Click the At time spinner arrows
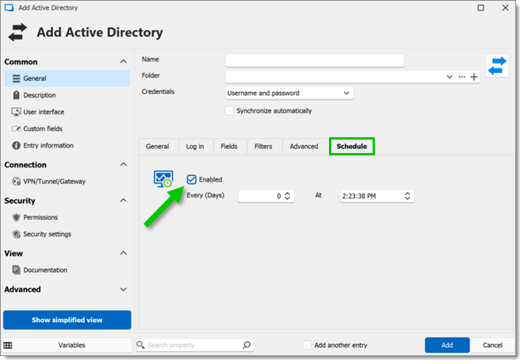Image resolution: width=524 pixels, height=364 pixels. point(407,196)
